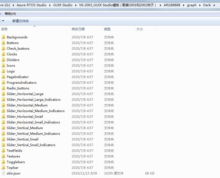Expand the arrow after GUIX Studio breadcrumb
This screenshot has height=178, width=220.
76,5
